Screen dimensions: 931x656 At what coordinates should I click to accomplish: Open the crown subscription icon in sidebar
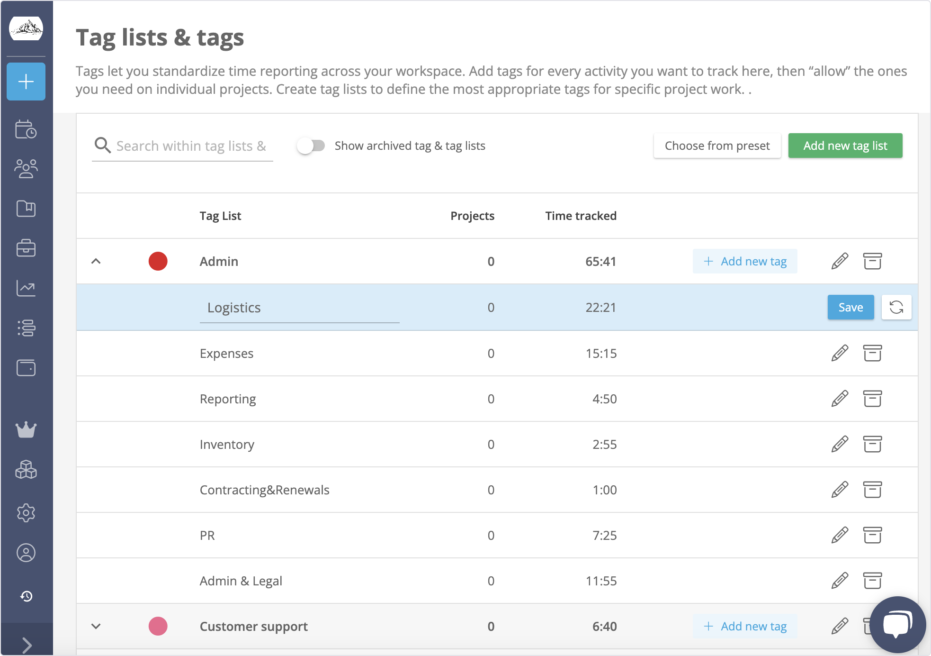(26, 430)
